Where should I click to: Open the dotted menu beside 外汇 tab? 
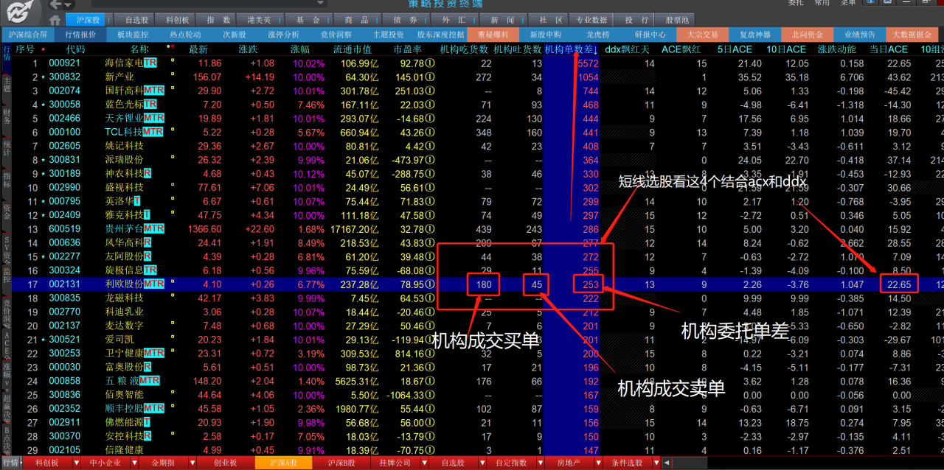click(473, 20)
